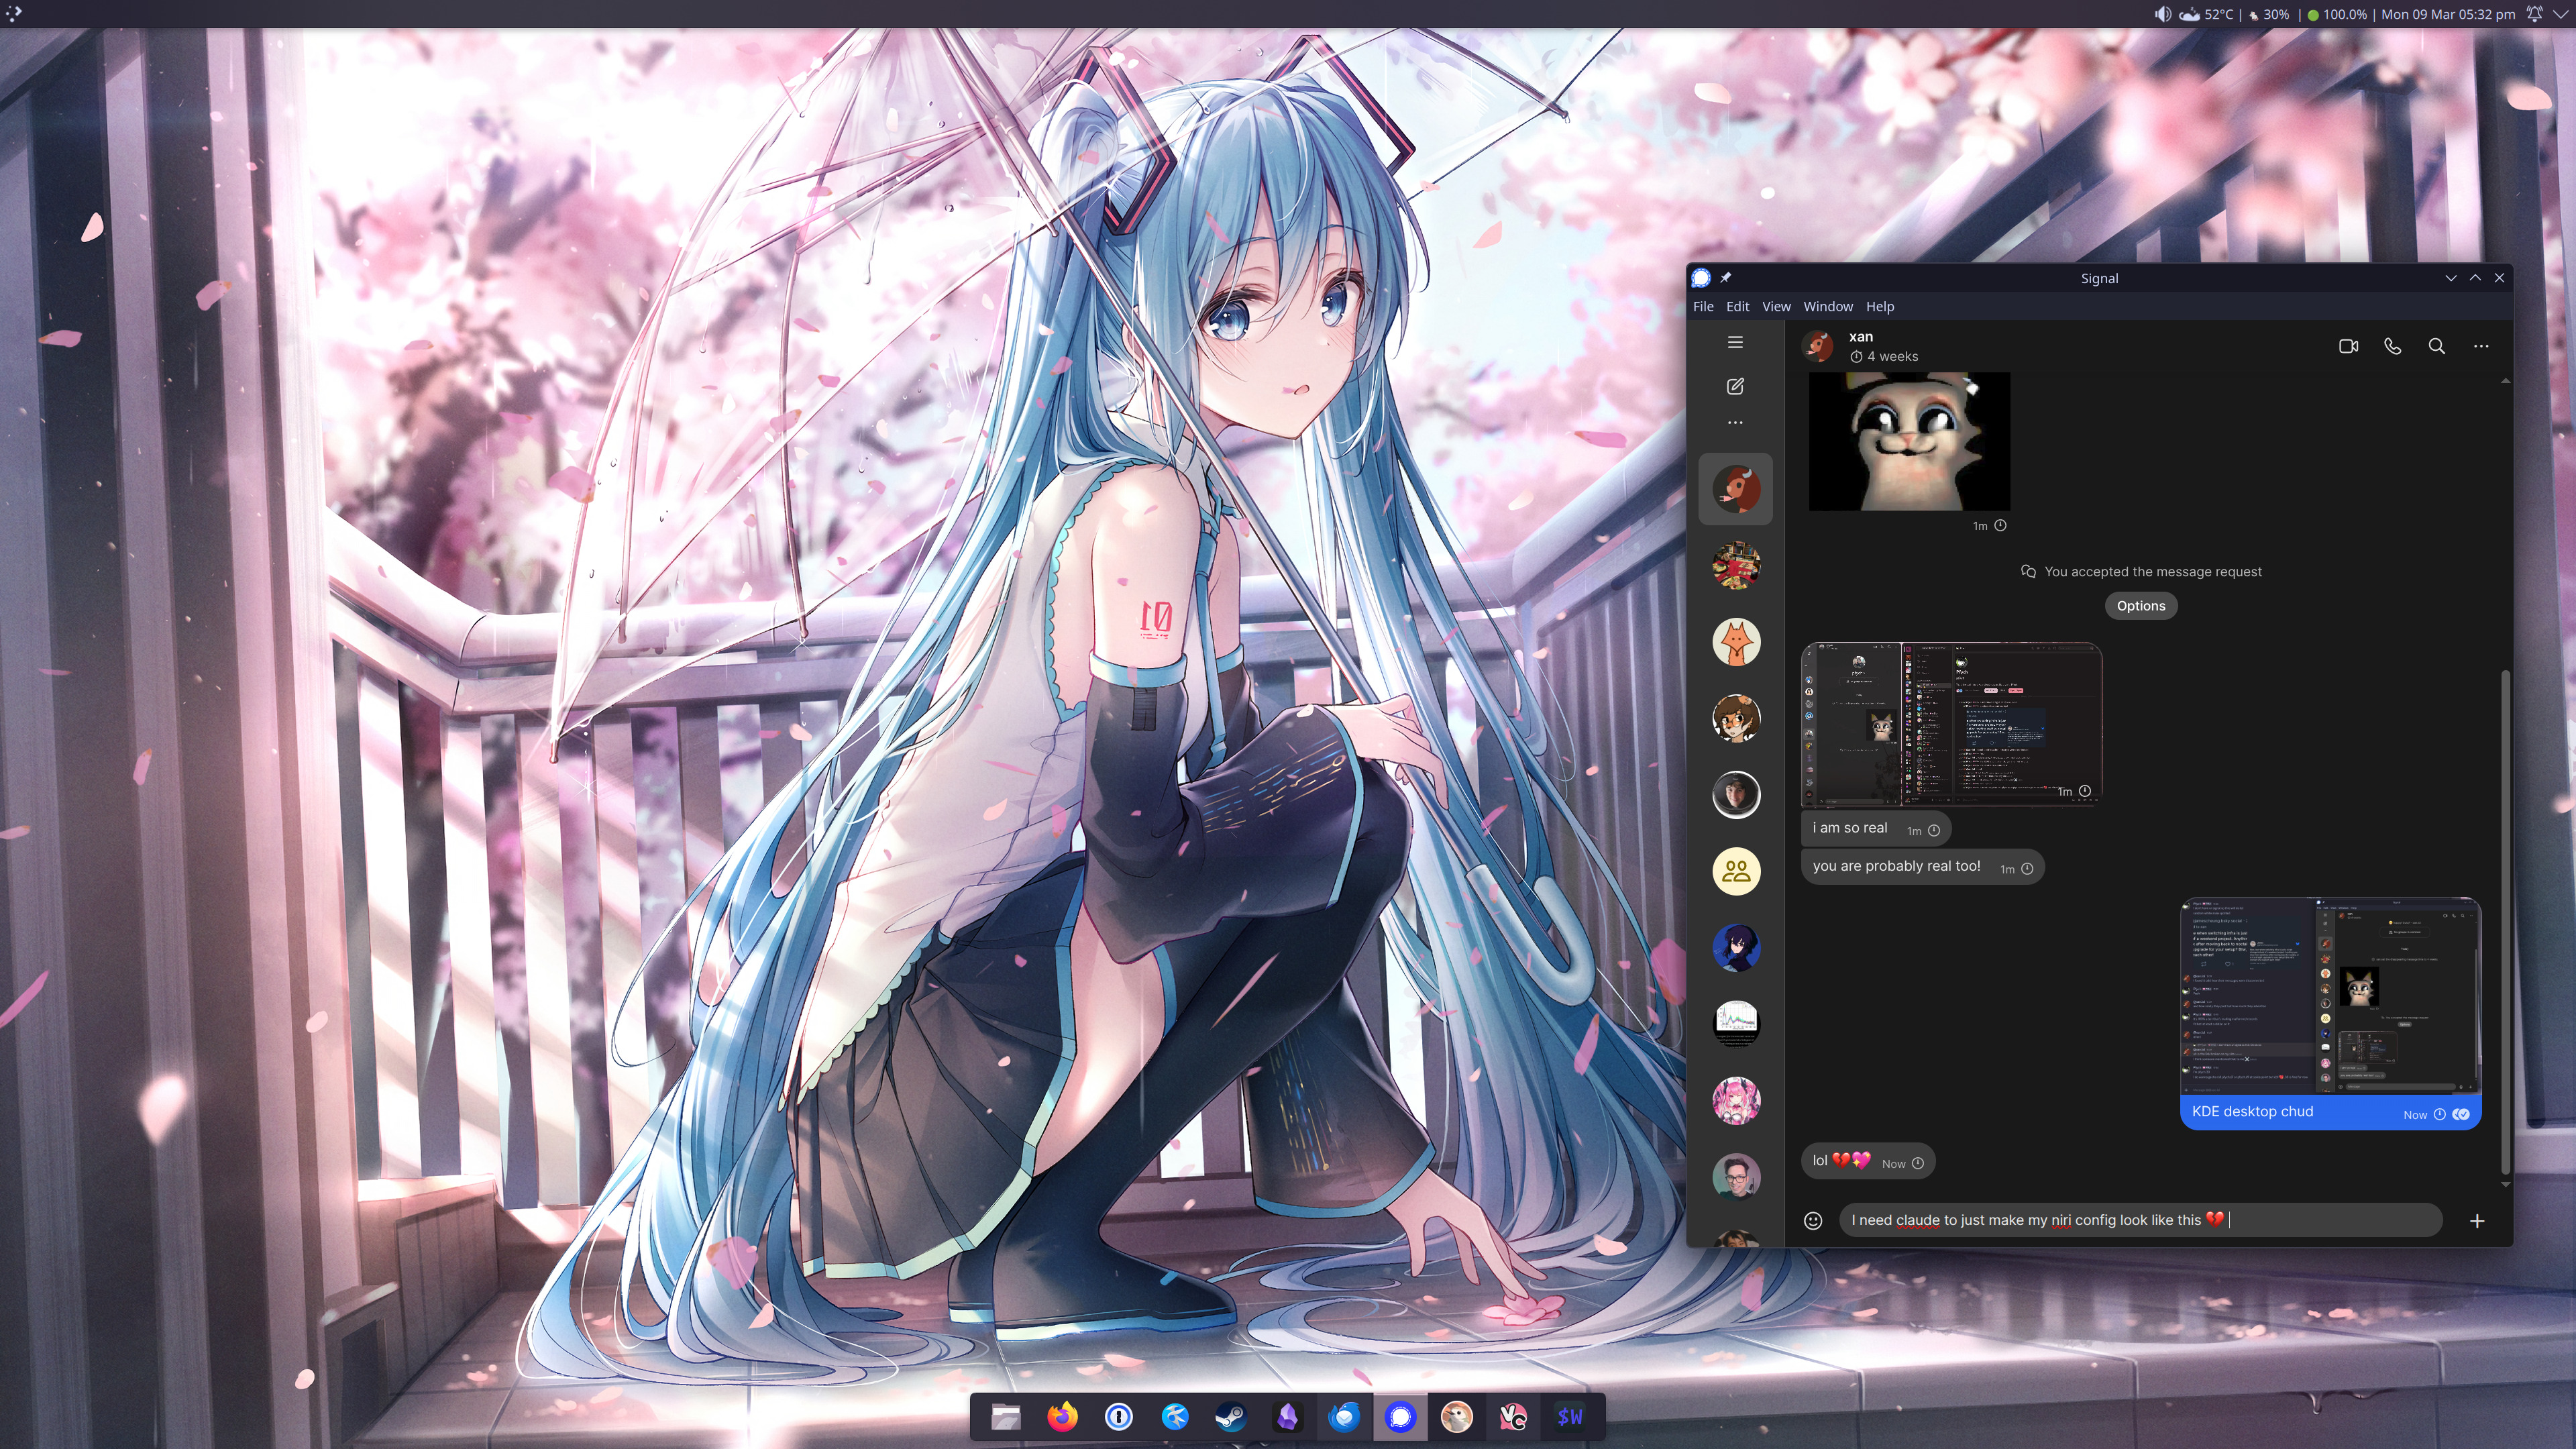The width and height of the screenshot is (2576, 1449).
Task: Toggle the window pin icon in the title bar
Action: point(1726,278)
